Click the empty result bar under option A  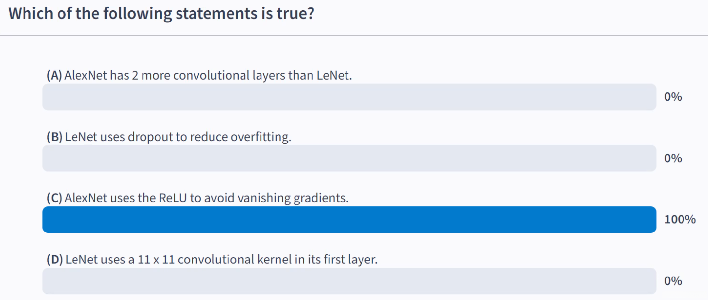[349, 97]
